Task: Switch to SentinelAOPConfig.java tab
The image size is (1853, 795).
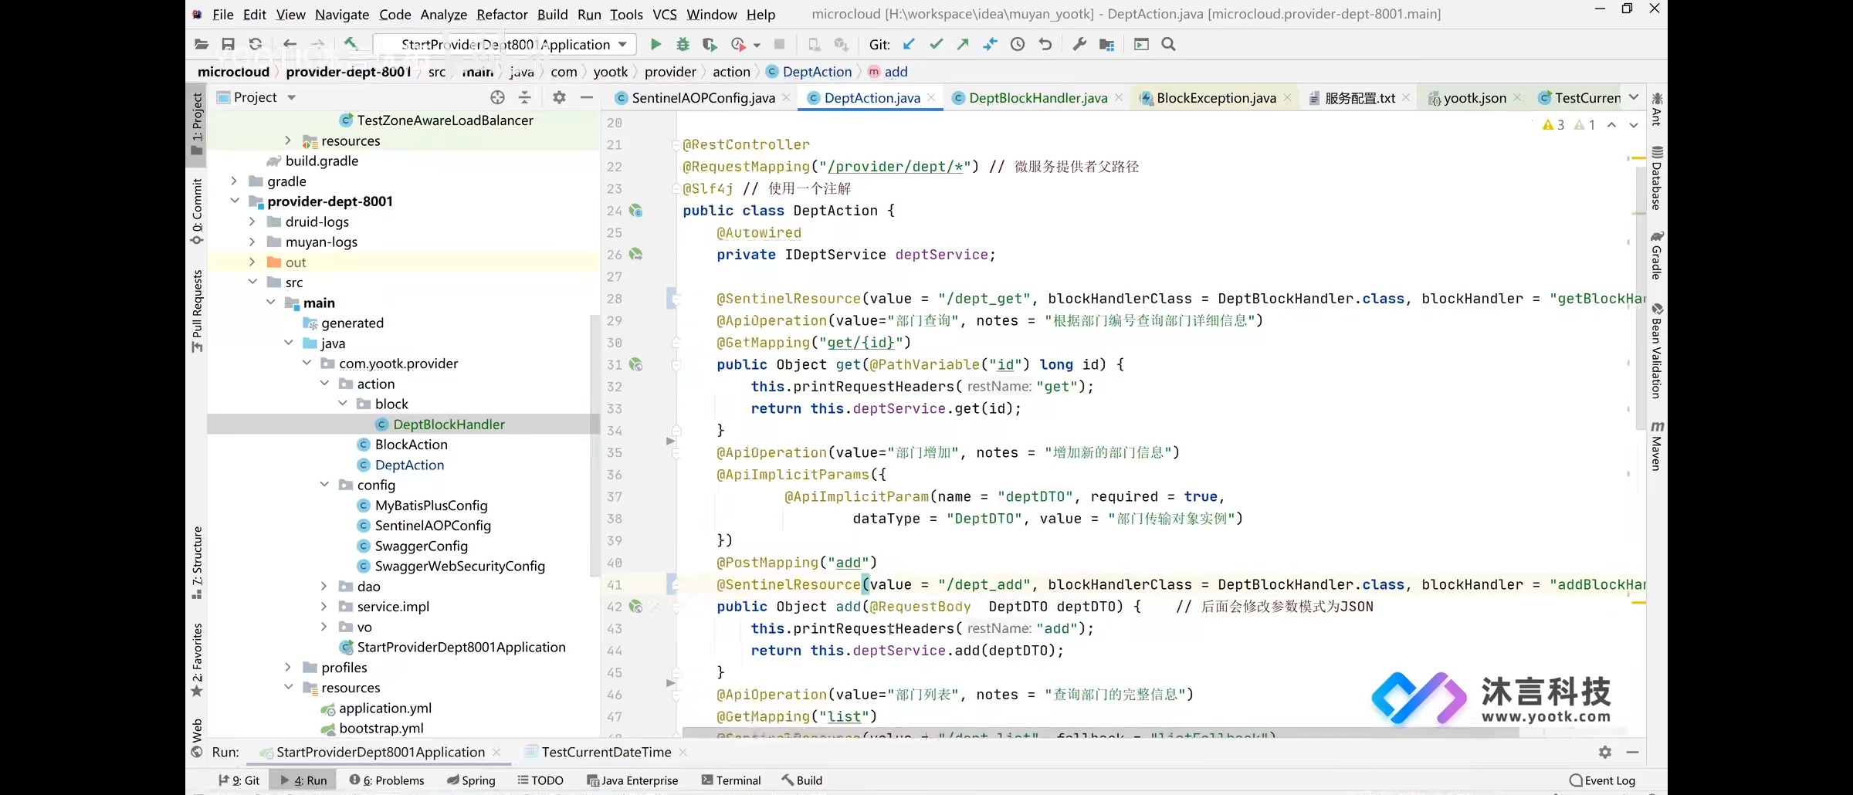Action: pos(703,98)
